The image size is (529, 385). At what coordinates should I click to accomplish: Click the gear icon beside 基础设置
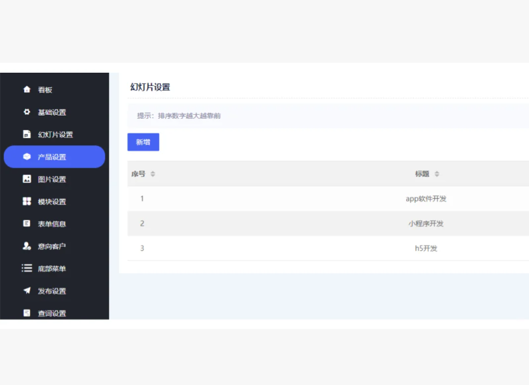27,112
